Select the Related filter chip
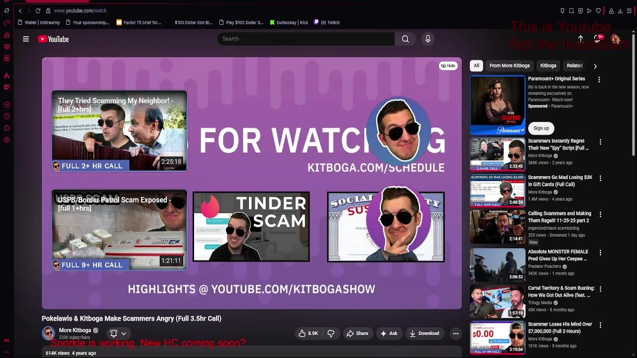Image resolution: width=637 pixels, height=358 pixels. [x=574, y=66]
